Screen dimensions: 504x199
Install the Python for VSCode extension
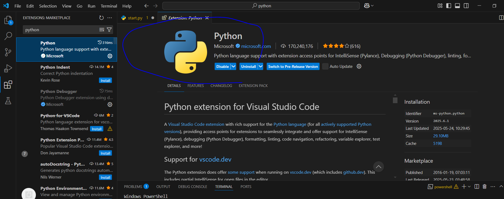pos(97,129)
